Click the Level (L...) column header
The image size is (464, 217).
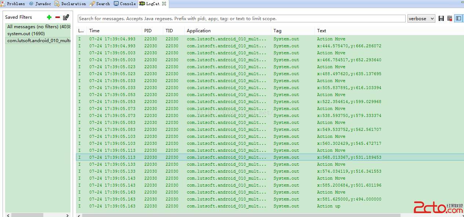click(x=81, y=31)
